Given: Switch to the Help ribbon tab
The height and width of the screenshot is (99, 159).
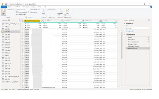Looking at the screenshot, I should tap(45, 7).
